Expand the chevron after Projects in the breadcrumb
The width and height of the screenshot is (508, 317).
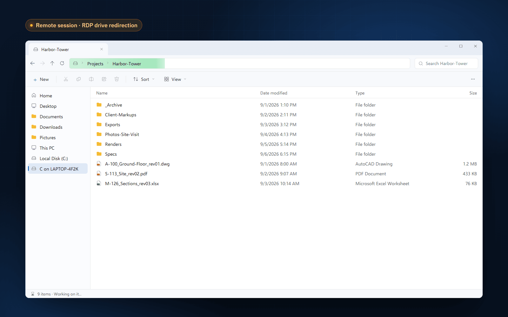(108, 63)
